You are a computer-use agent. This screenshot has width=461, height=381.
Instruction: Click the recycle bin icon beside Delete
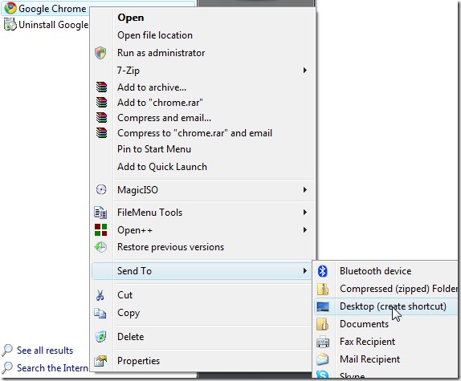[100, 336]
